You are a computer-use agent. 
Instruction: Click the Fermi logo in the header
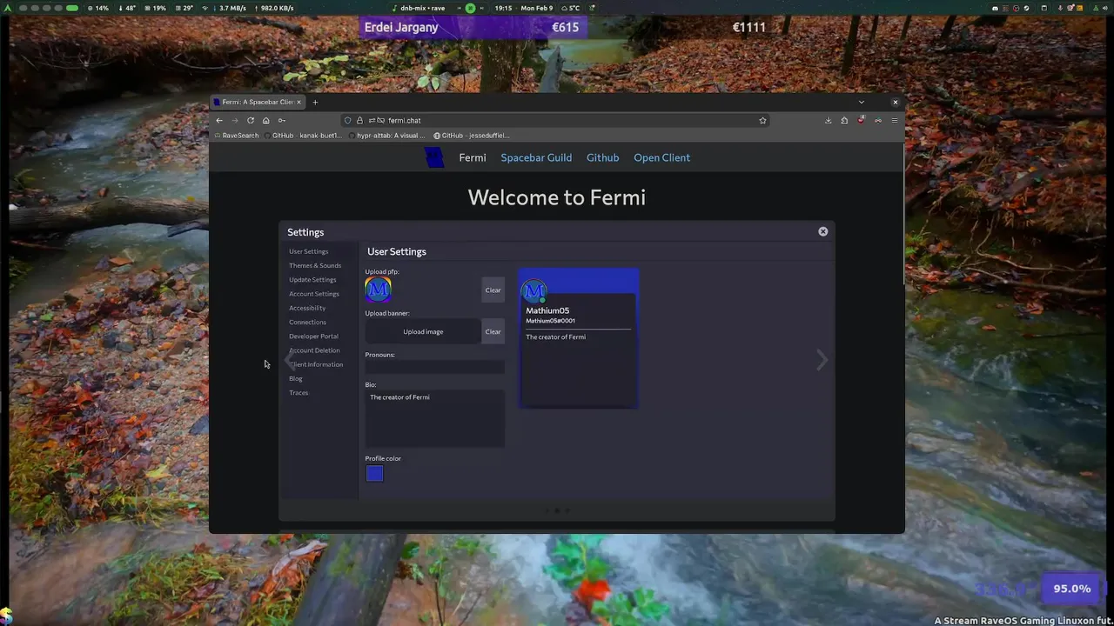[x=434, y=157]
